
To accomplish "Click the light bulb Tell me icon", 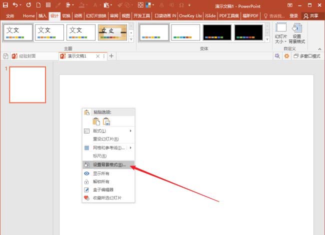I will [265, 16].
